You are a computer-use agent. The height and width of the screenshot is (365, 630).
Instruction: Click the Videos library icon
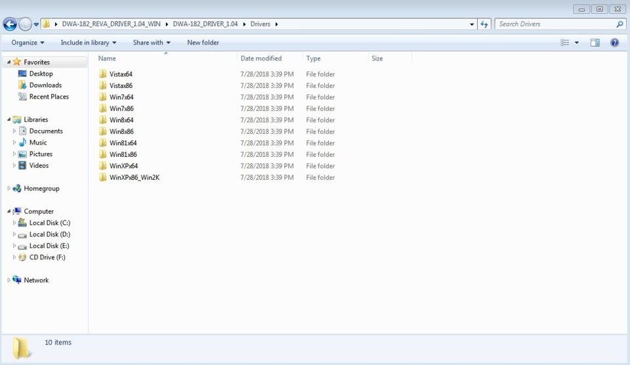[22, 165]
